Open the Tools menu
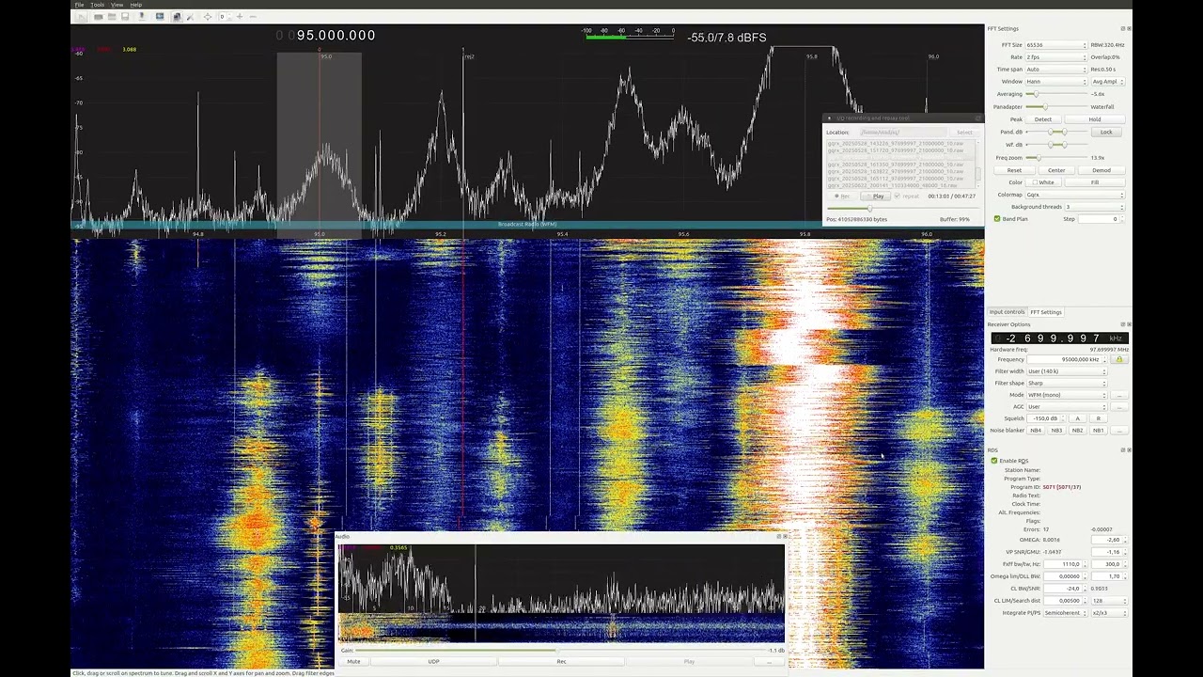1203x677 pixels. pyautogui.click(x=97, y=5)
